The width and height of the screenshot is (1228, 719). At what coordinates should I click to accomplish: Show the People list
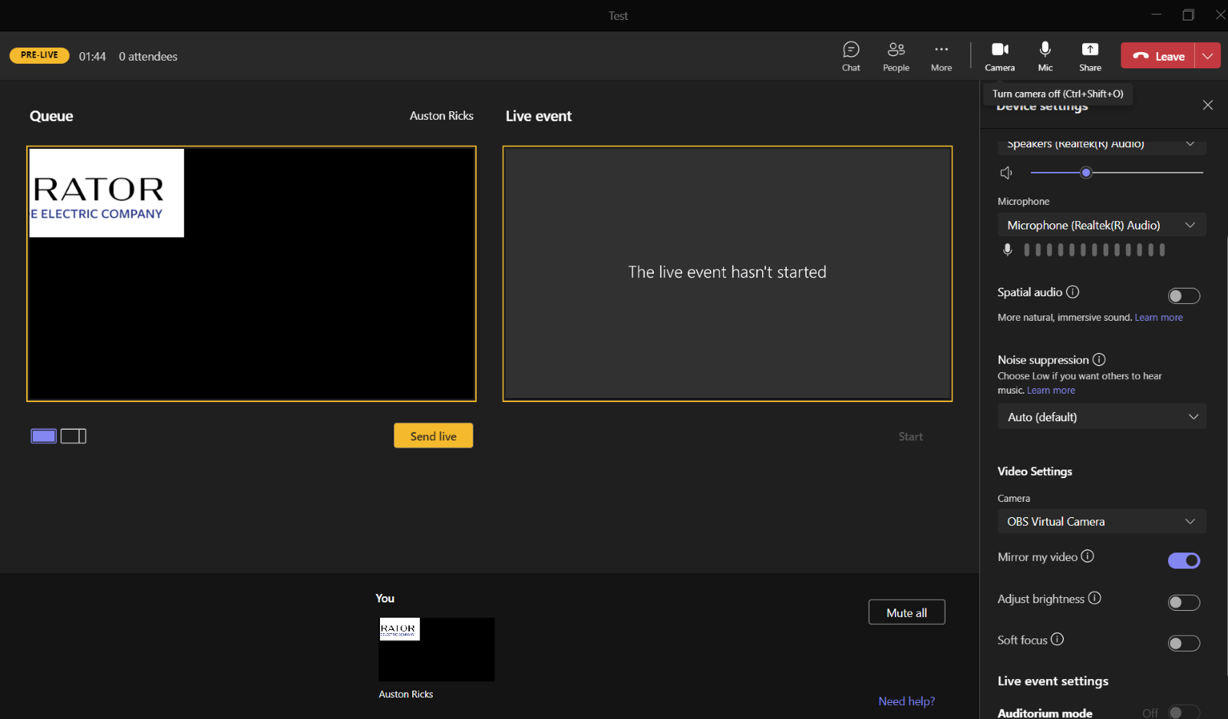pyautogui.click(x=896, y=56)
